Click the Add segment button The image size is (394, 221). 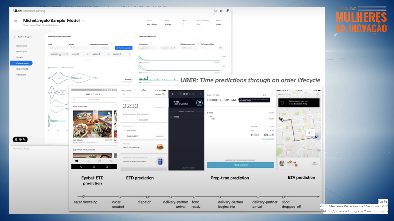tap(124, 48)
